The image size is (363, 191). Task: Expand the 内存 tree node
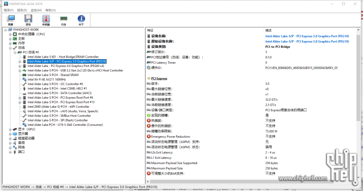point(10,43)
